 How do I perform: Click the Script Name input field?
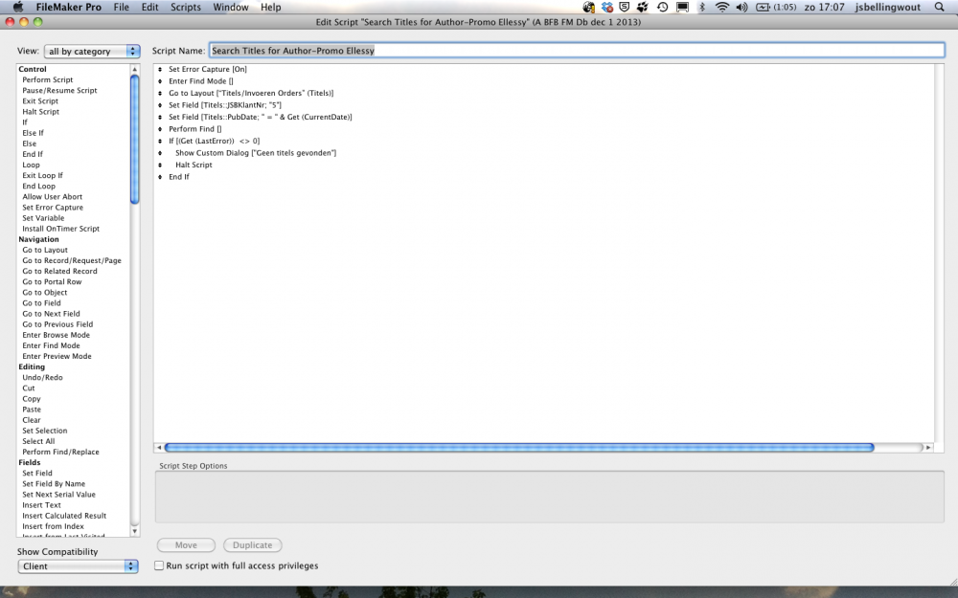coord(577,51)
